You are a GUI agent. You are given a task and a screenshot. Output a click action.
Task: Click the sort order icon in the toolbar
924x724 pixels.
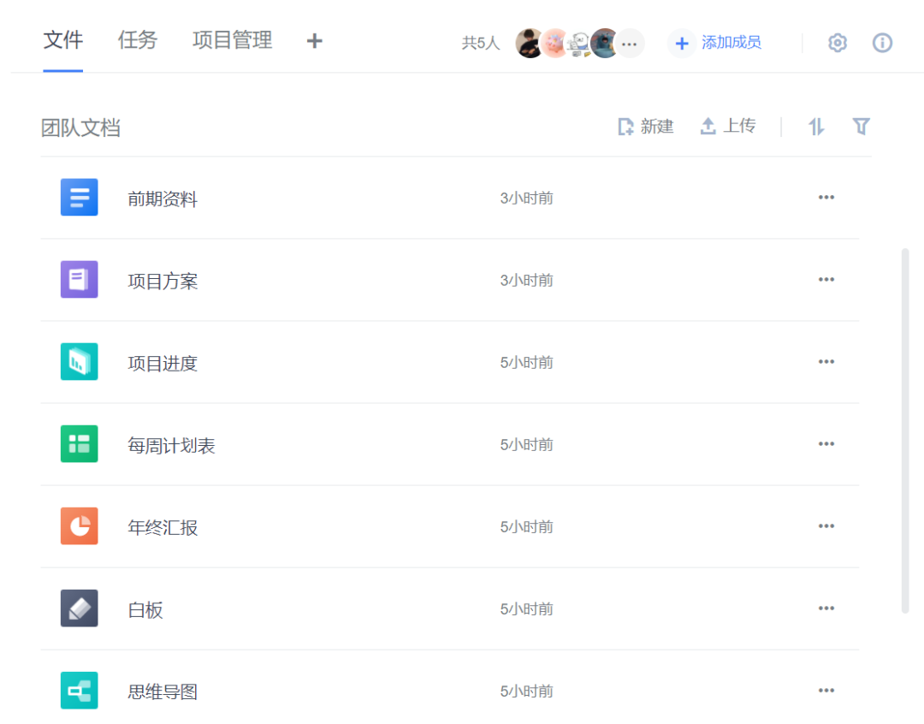[x=815, y=126]
